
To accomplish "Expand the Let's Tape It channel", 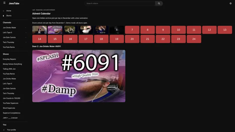I will [x=26, y=33].
